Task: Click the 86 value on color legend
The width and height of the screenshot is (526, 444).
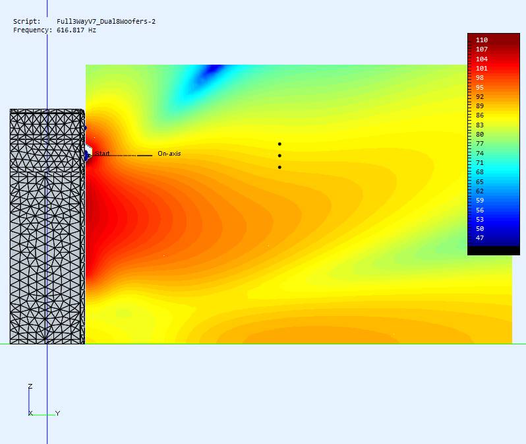Action: coord(480,115)
